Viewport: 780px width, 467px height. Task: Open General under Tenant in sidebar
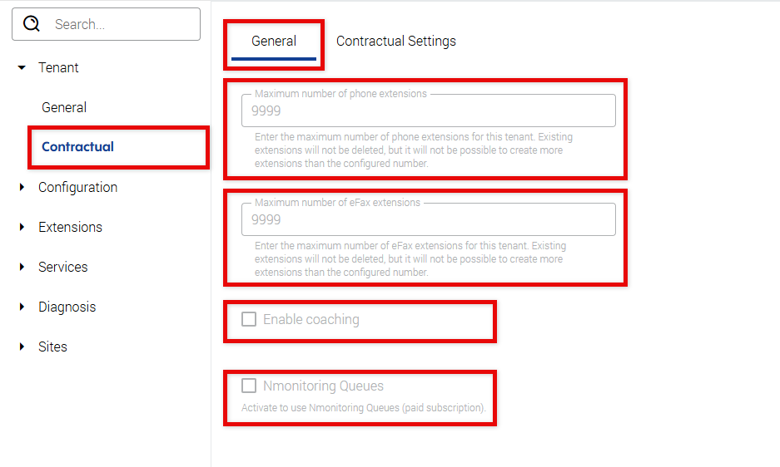pos(64,108)
